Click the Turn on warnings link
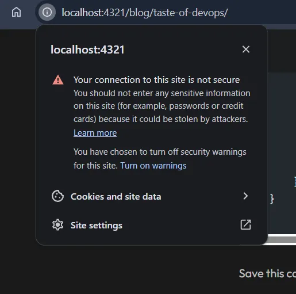Image resolution: width=296 pixels, height=294 pixels. coord(153,166)
